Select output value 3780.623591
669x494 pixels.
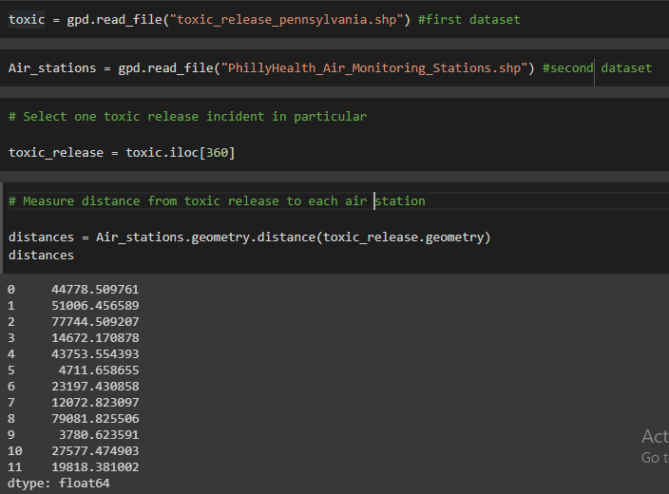click(x=99, y=435)
